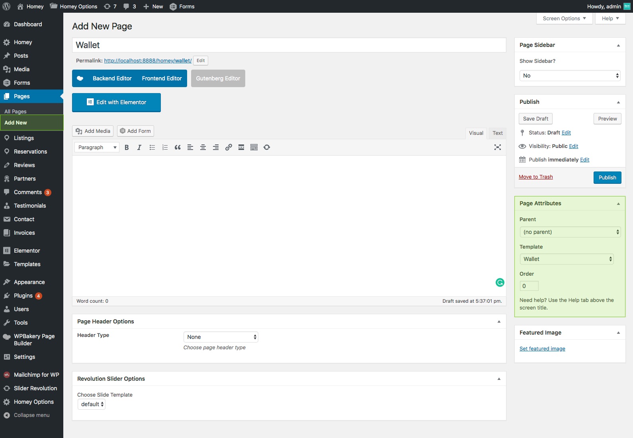Image resolution: width=633 pixels, height=438 pixels.
Task: Open the Header Type dropdown
Action: coord(221,337)
